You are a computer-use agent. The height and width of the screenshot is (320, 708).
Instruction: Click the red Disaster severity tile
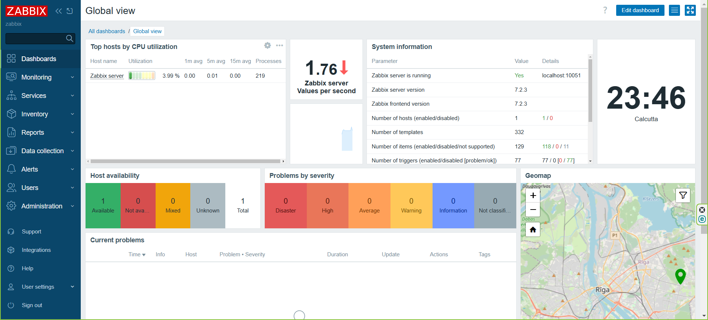[x=285, y=205]
